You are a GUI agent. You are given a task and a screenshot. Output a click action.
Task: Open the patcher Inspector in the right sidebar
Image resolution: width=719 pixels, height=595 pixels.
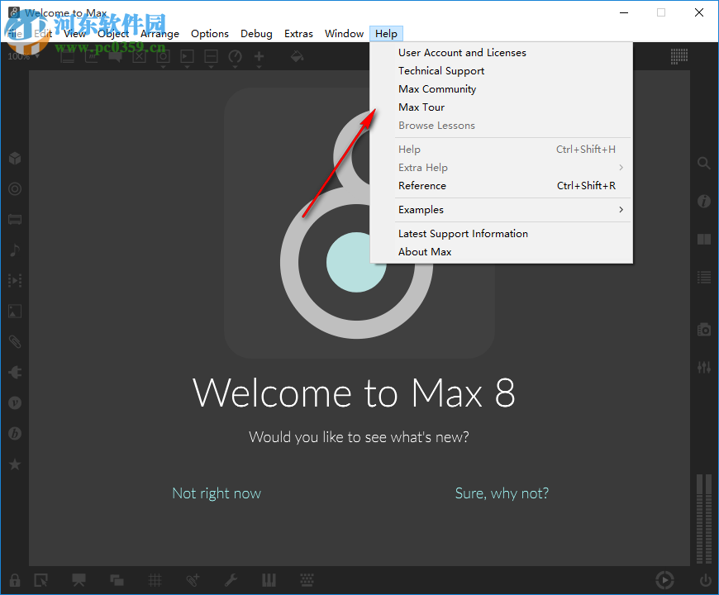click(704, 201)
